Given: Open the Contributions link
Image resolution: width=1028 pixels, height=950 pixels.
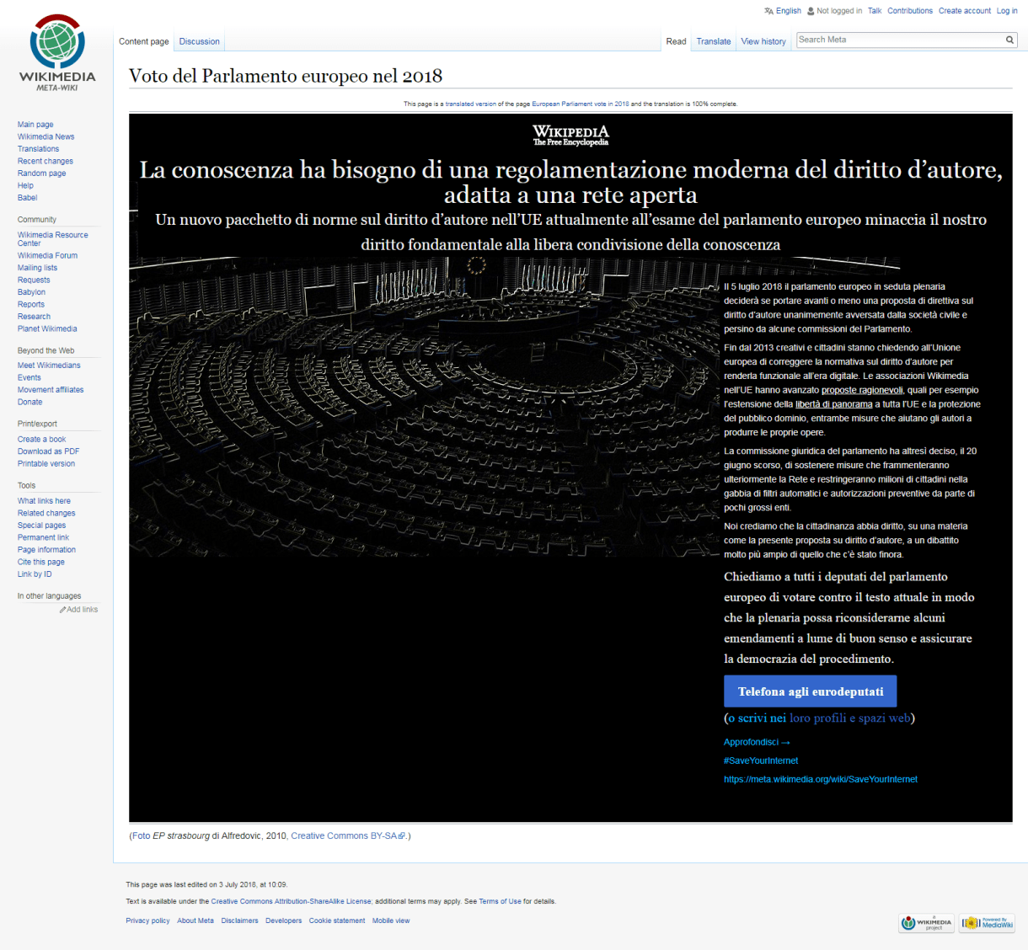Looking at the screenshot, I should pyautogui.click(x=910, y=11).
